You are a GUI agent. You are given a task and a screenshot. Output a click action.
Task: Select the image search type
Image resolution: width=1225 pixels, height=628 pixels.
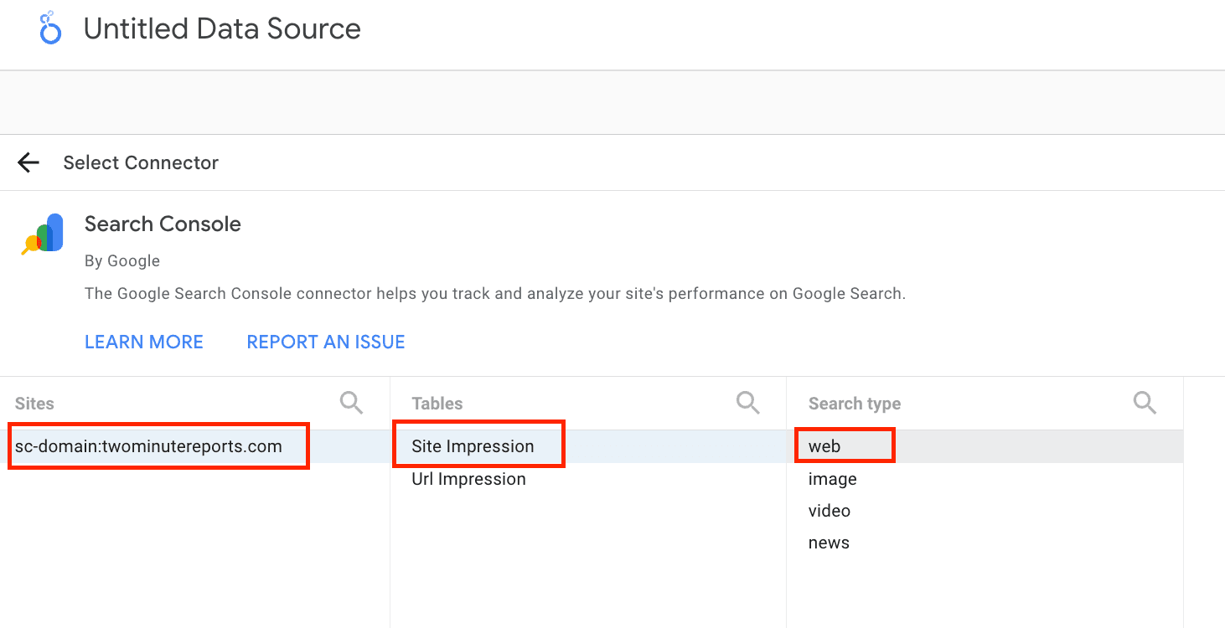pos(832,479)
